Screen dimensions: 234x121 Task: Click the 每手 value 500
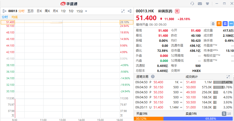pyautogui.click(x=198, y=66)
